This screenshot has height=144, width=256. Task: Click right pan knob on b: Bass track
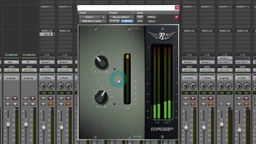246,86
